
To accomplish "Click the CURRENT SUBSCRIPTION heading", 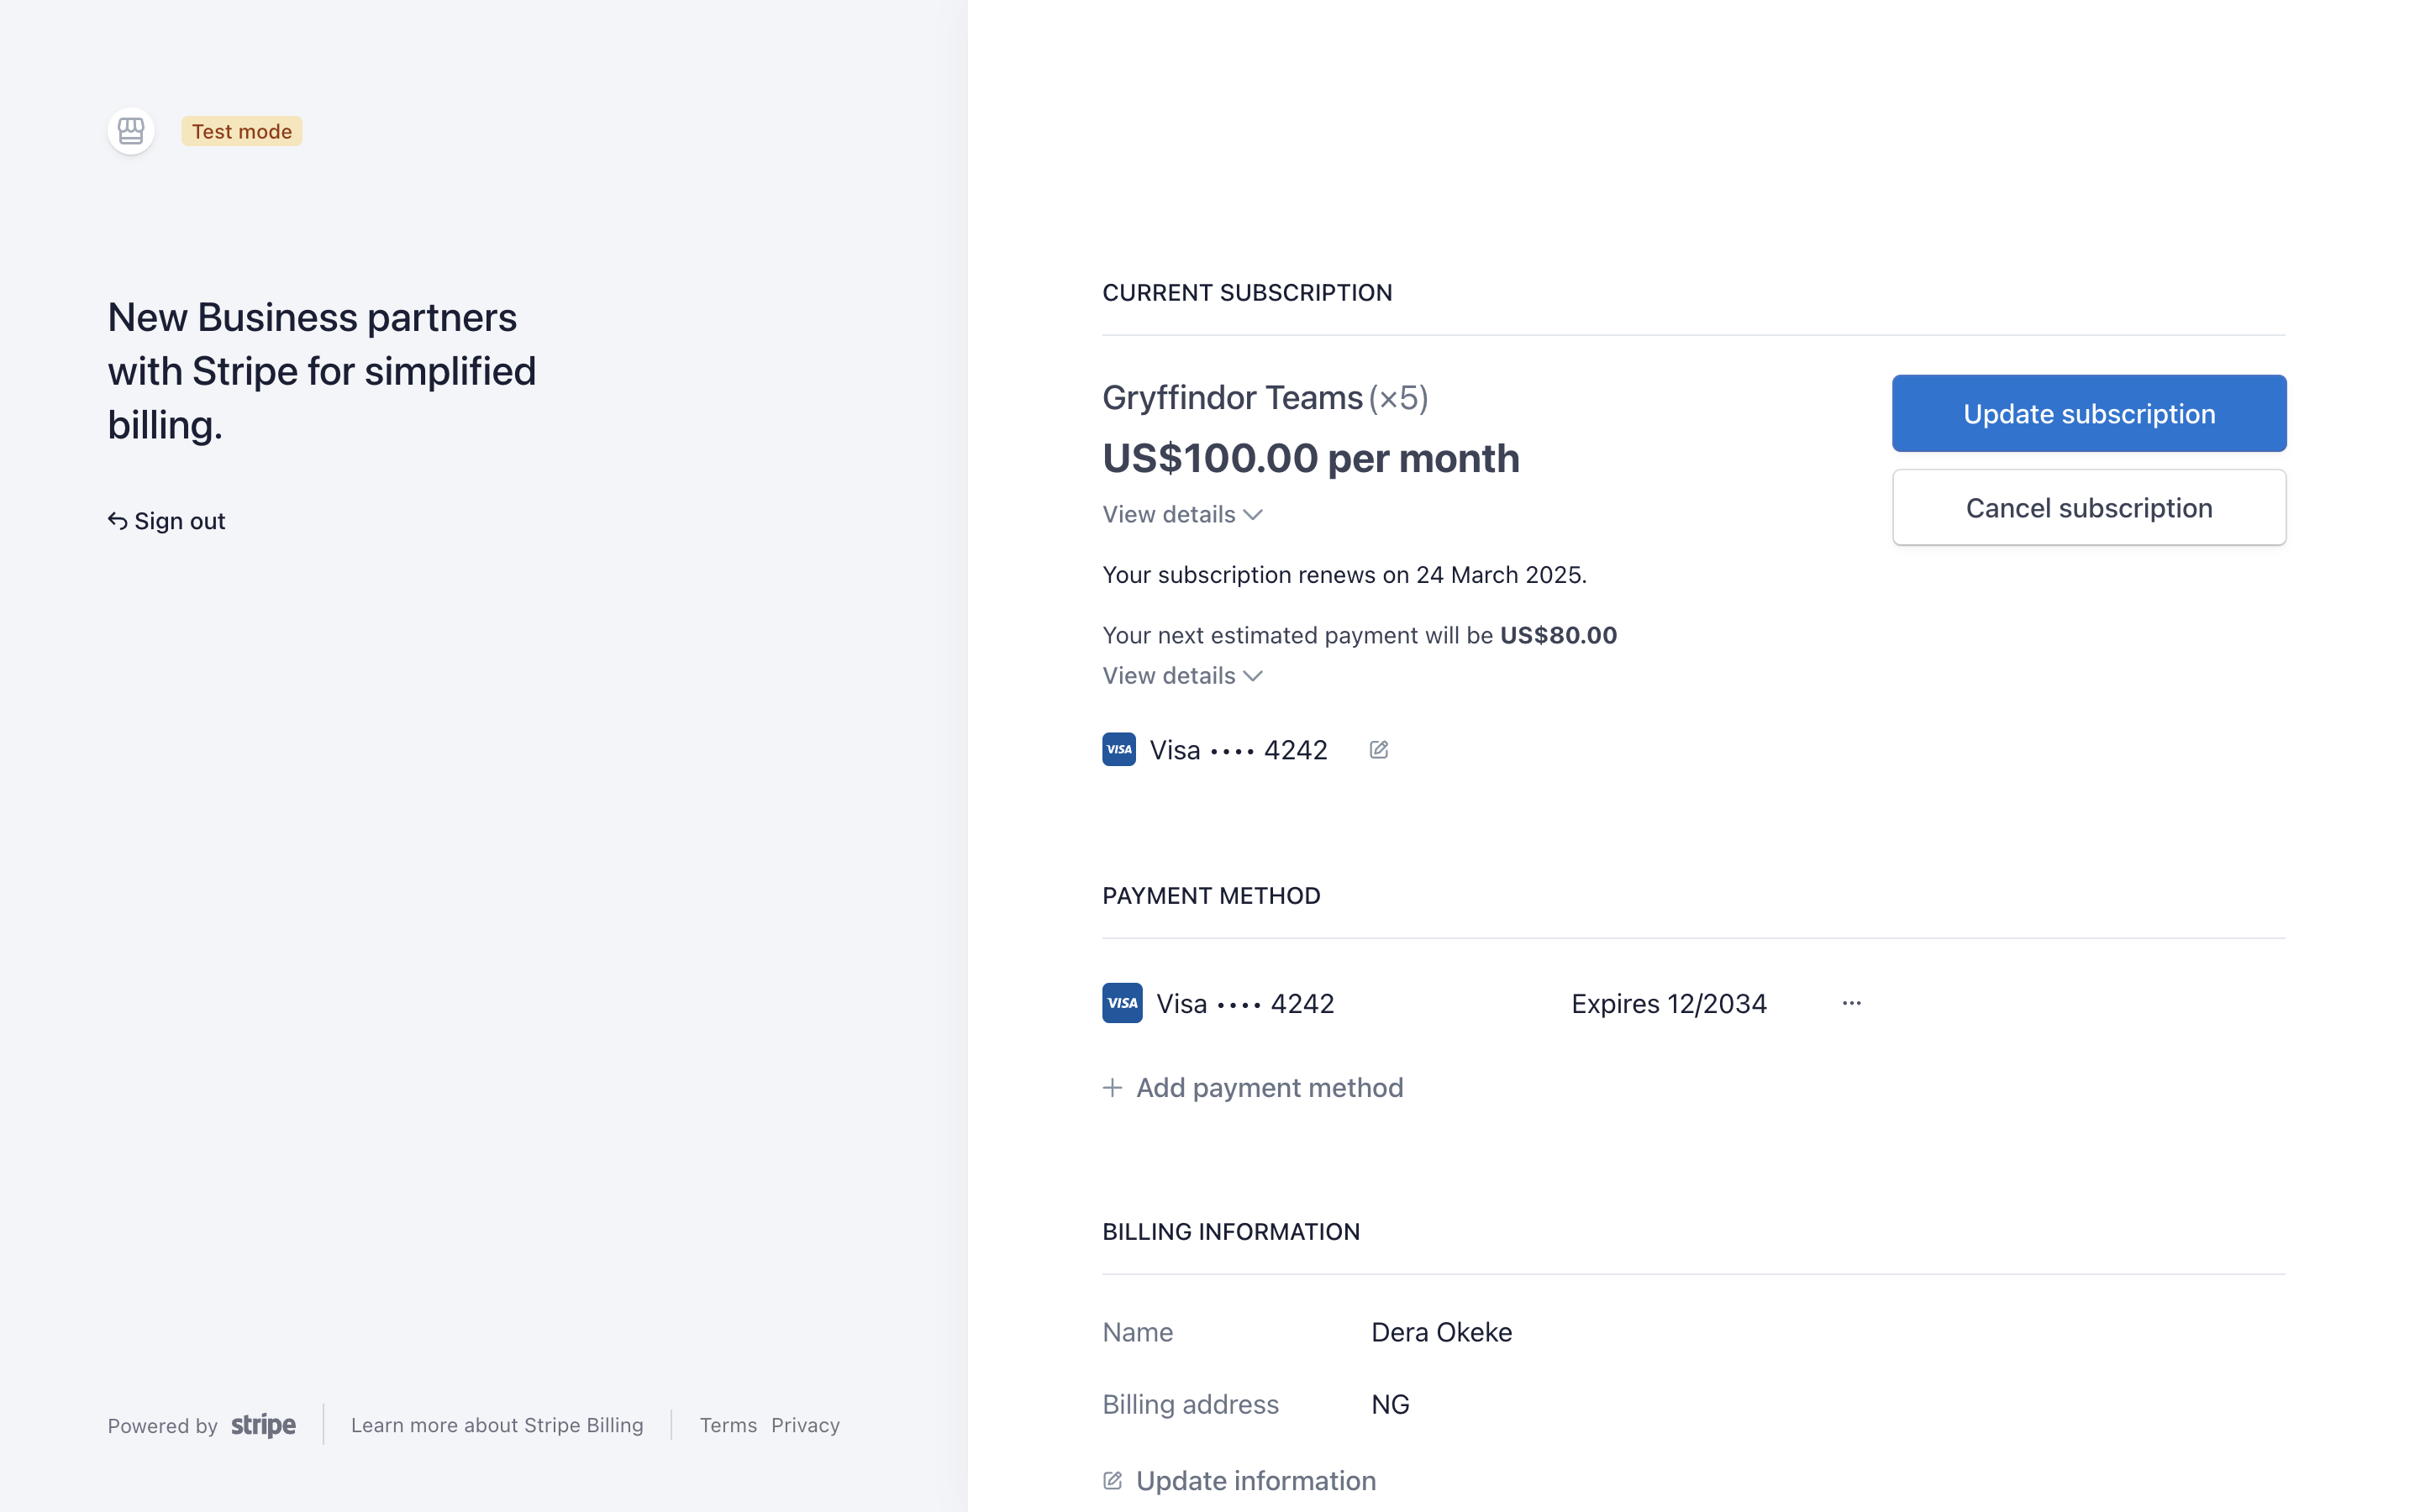I will 1247,293.
